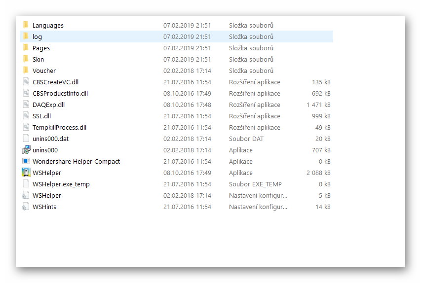The image size is (421, 283).
Task: Click the Voucher folder icon
Action: tap(26, 71)
